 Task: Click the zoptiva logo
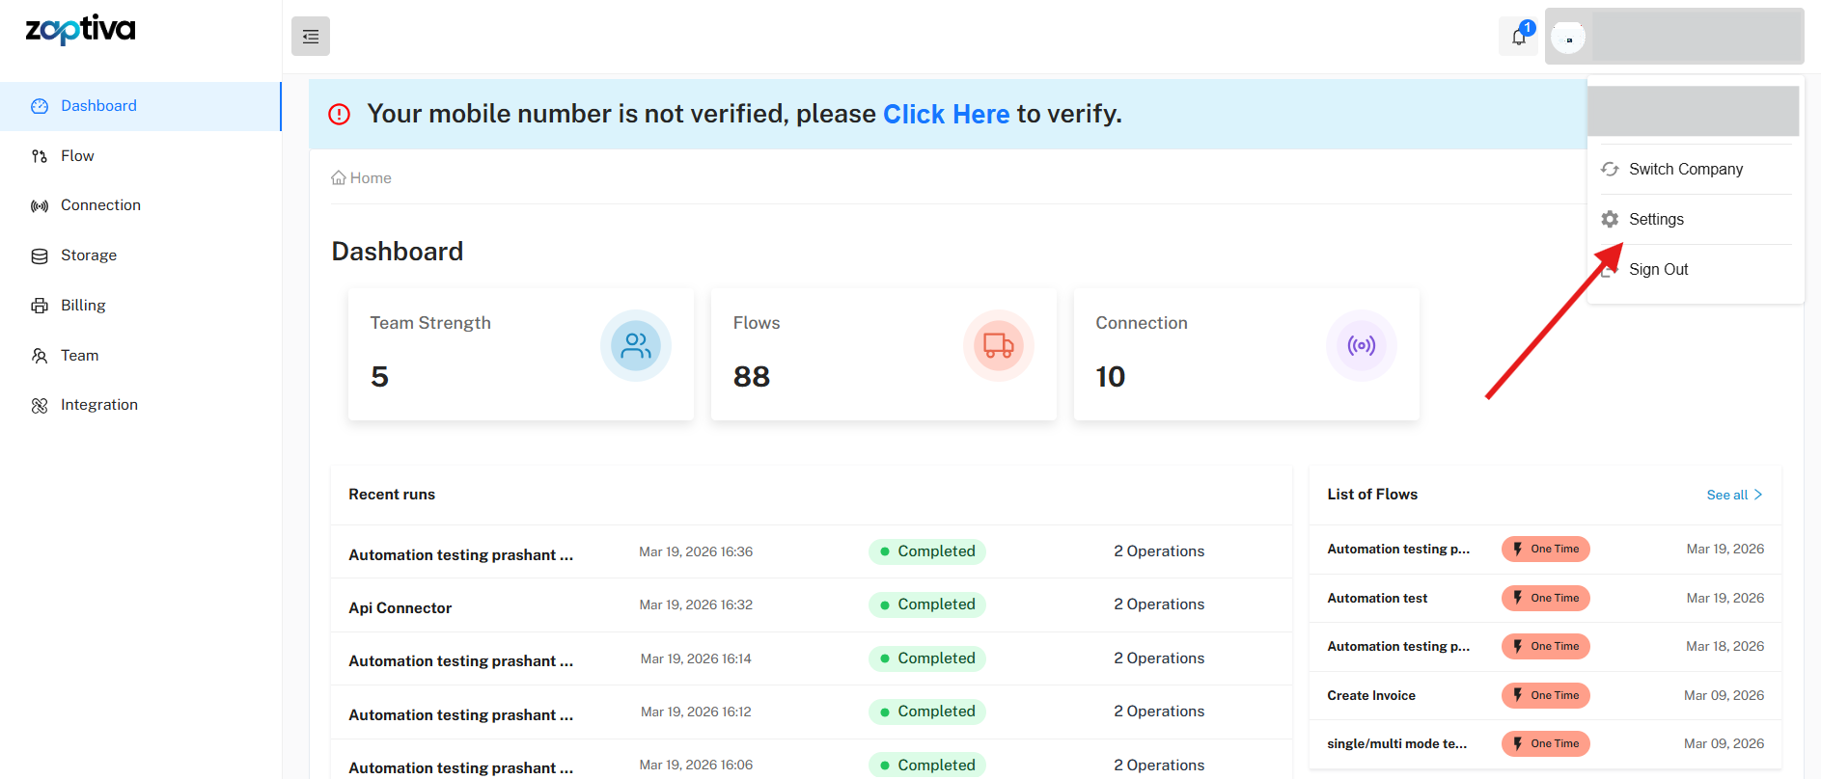pyautogui.click(x=80, y=30)
